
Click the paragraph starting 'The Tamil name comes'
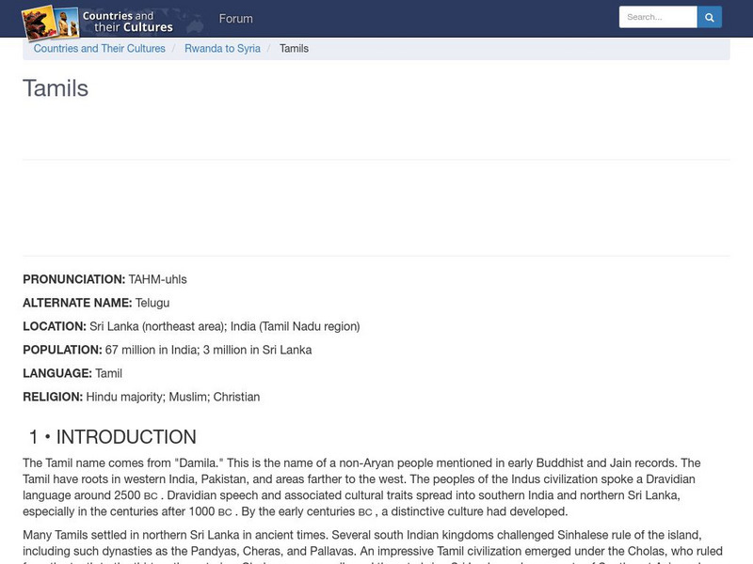(361, 487)
